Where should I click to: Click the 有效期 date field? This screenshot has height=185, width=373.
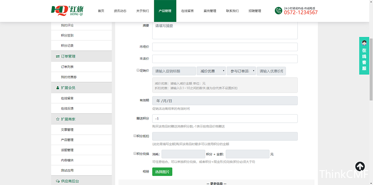tap(225, 101)
